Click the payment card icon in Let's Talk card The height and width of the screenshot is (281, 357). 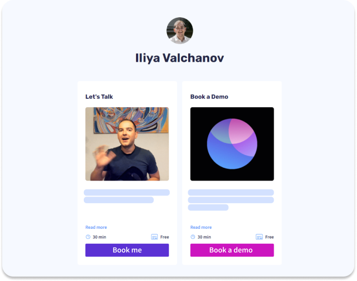(x=154, y=237)
